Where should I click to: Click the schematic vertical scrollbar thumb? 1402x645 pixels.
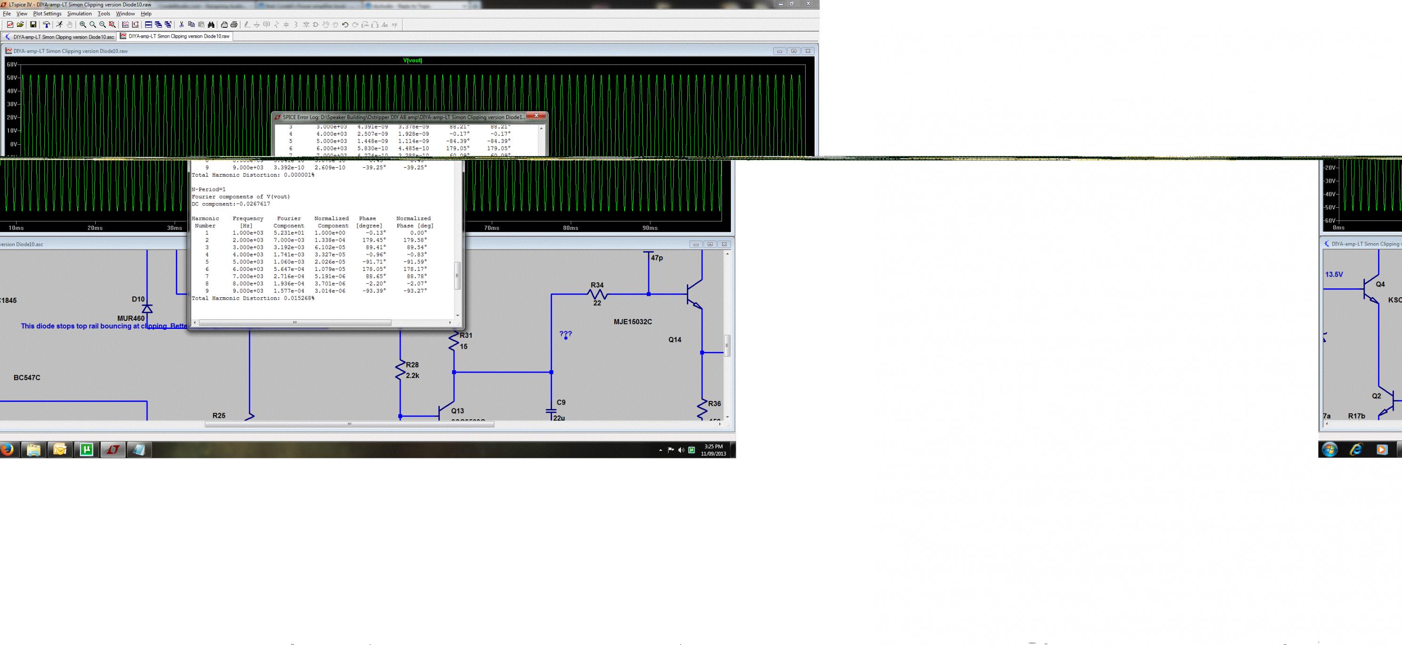[727, 345]
